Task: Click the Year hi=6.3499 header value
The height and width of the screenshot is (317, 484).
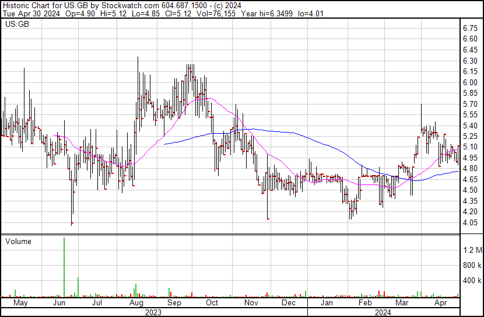Action: [x=266, y=13]
